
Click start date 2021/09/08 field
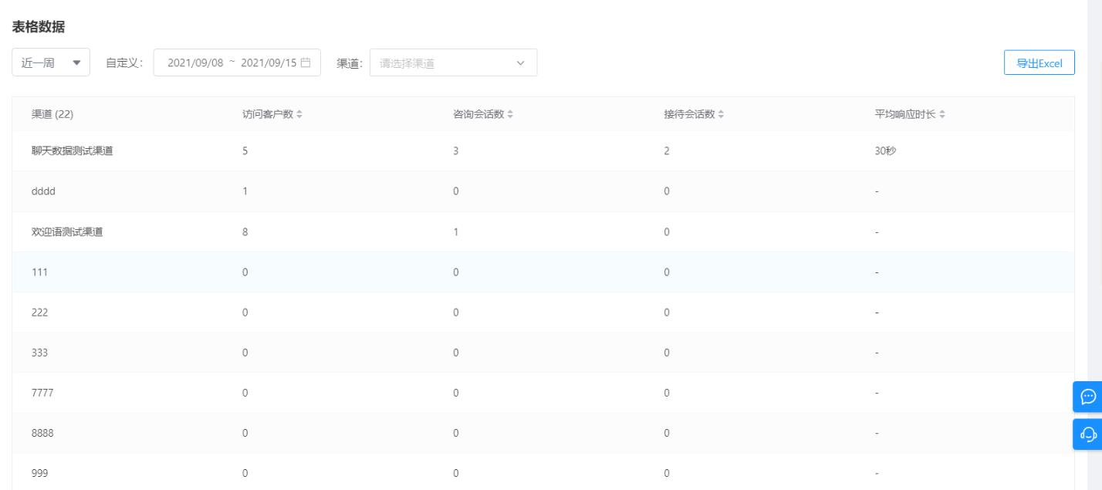point(195,63)
